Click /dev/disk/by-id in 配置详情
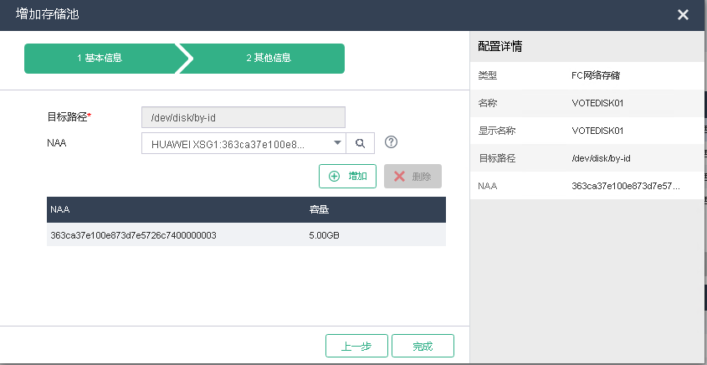The width and height of the screenshot is (707, 365). tap(601, 158)
